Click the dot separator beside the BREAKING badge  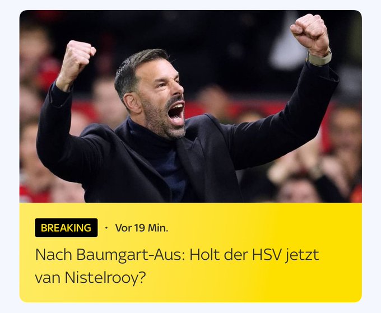coord(106,228)
